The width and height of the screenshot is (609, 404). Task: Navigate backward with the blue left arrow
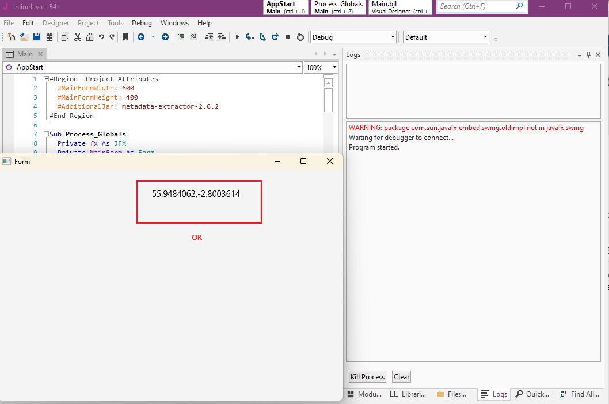[141, 37]
